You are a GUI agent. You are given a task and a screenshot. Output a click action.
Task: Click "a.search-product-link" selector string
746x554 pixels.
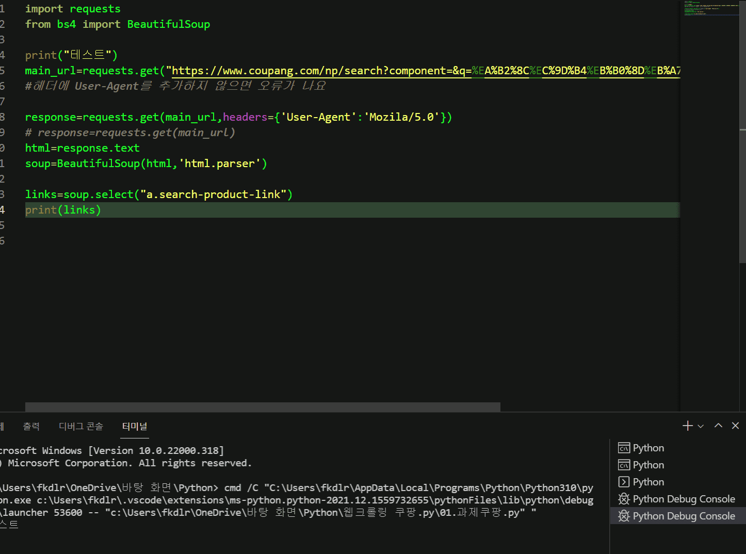(214, 194)
